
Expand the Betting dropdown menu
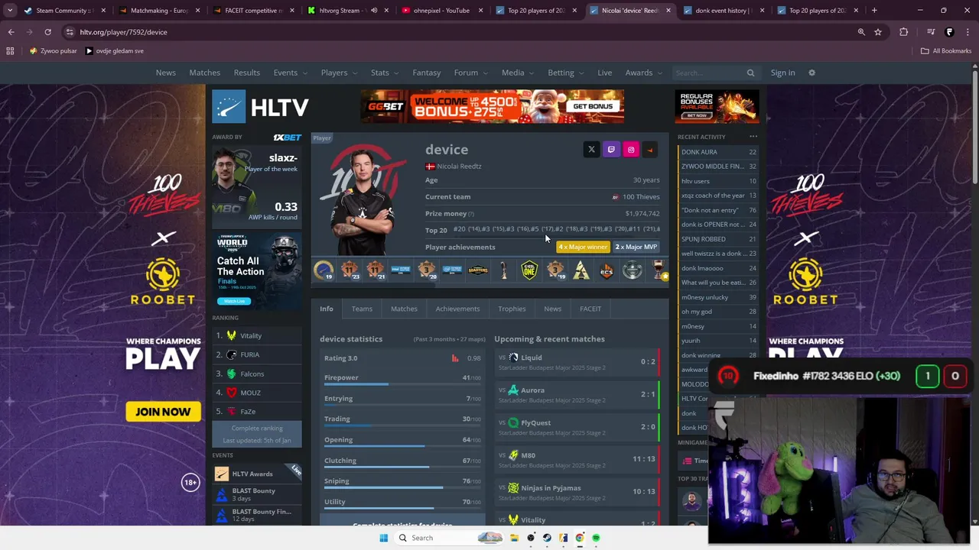566,73
